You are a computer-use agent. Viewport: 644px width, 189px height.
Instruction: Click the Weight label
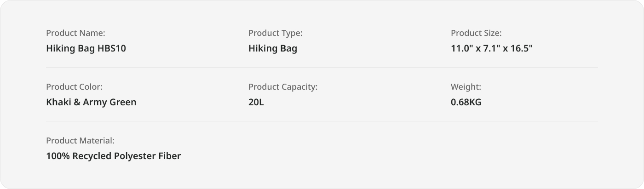tap(466, 87)
